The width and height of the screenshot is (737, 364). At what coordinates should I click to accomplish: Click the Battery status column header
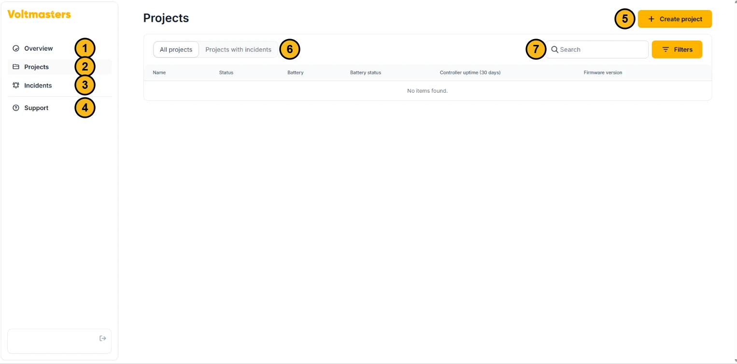366,73
